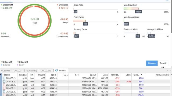Click the report panel vertical scrollbar
Screen dimensions: 172x96
coord(171,16)
